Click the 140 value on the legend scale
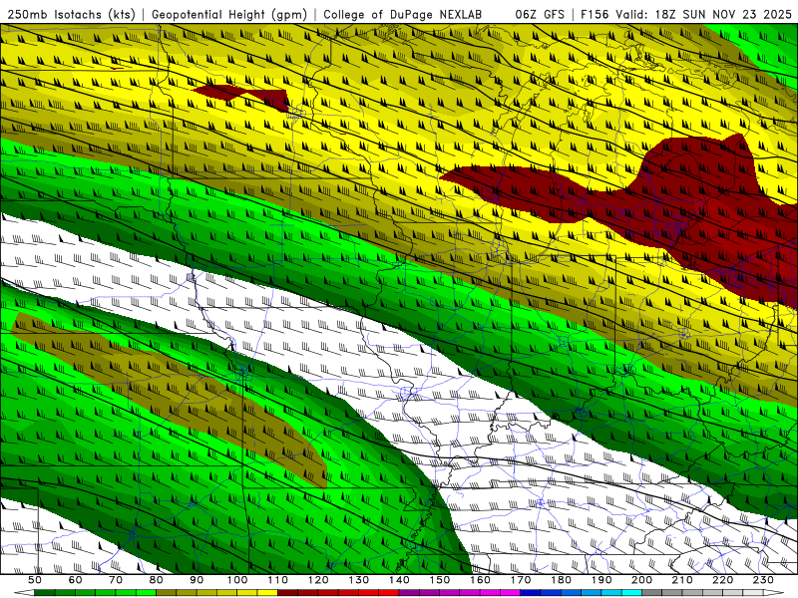 (399, 580)
